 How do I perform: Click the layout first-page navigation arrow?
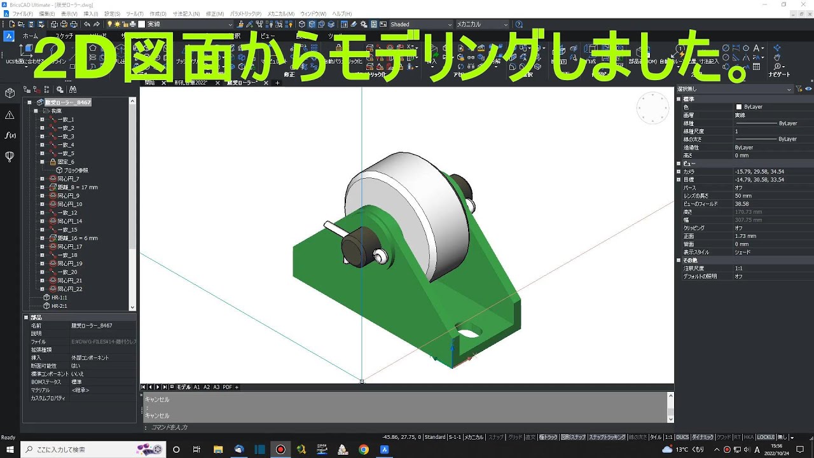point(144,387)
